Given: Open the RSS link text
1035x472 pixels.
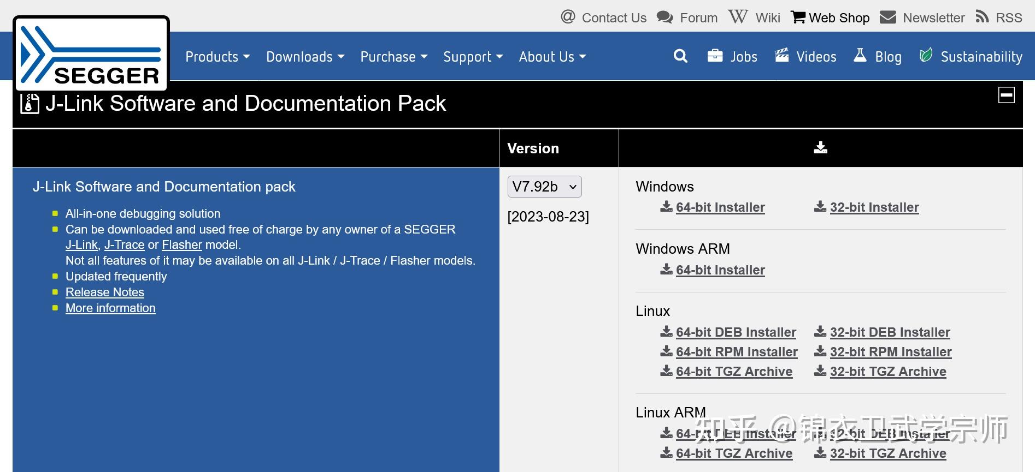Looking at the screenshot, I should [x=1009, y=18].
